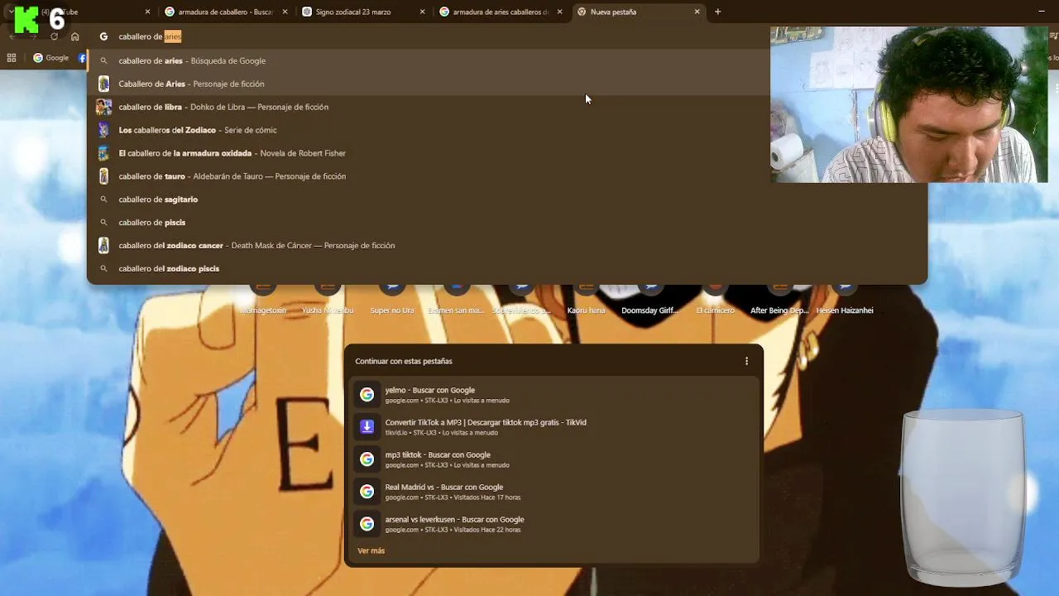This screenshot has height=596, width=1059.
Task: Open the 'Super no Ura' shortcut
Action: (392, 300)
